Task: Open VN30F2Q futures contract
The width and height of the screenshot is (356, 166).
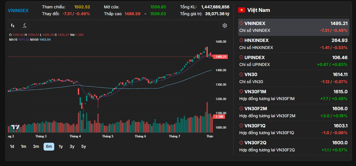Action: [x=294, y=146]
